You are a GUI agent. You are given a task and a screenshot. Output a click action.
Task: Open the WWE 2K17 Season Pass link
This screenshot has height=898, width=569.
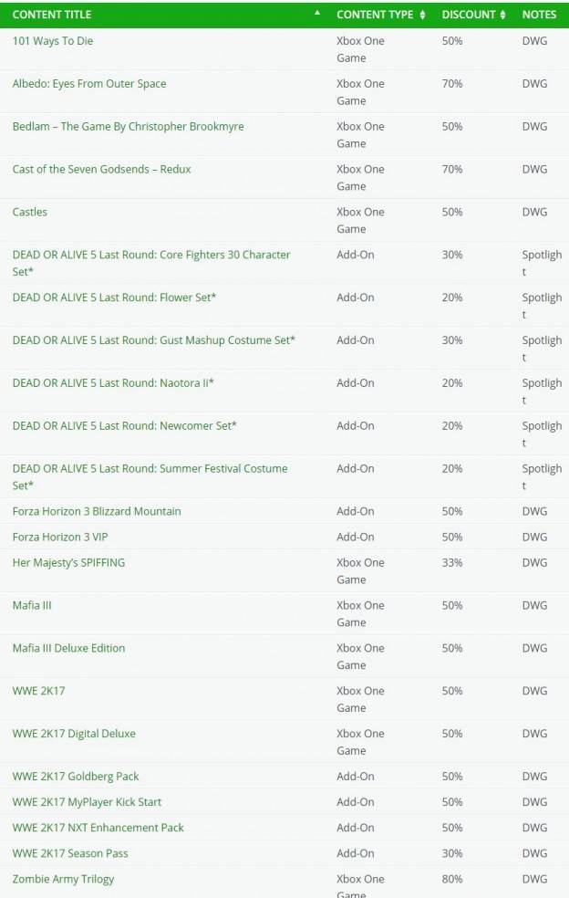pos(70,852)
